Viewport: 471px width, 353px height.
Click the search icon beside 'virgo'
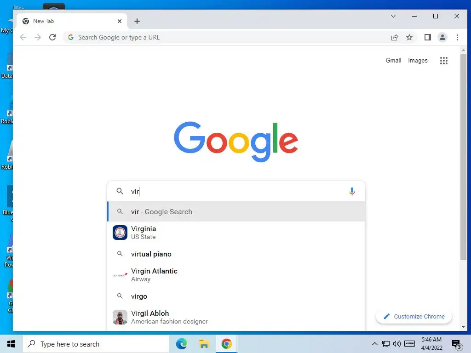point(120,296)
